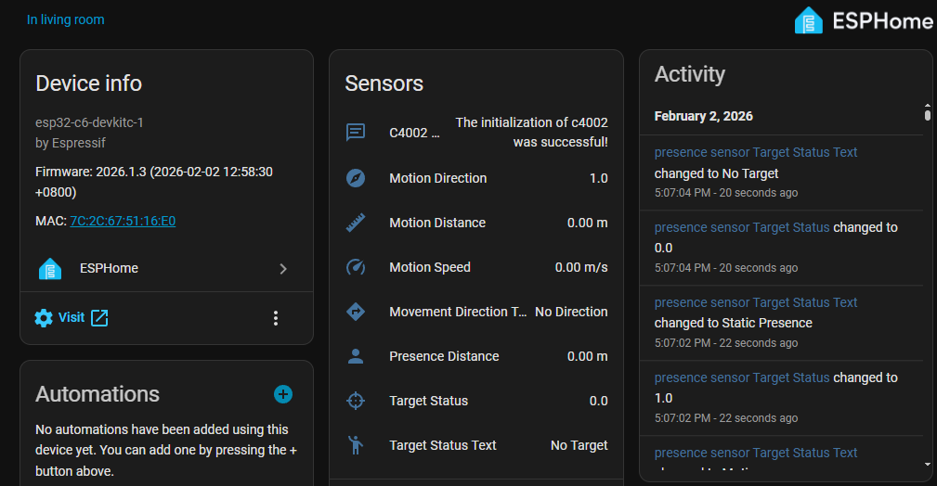Click the Motion Direction compass icon
Viewport: 937px width, 486px height.
click(x=356, y=178)
